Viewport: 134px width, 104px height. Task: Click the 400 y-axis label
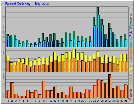4,62
